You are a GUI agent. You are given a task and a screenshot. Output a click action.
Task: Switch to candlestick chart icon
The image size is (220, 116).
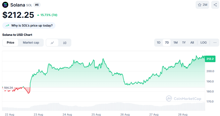65,43
